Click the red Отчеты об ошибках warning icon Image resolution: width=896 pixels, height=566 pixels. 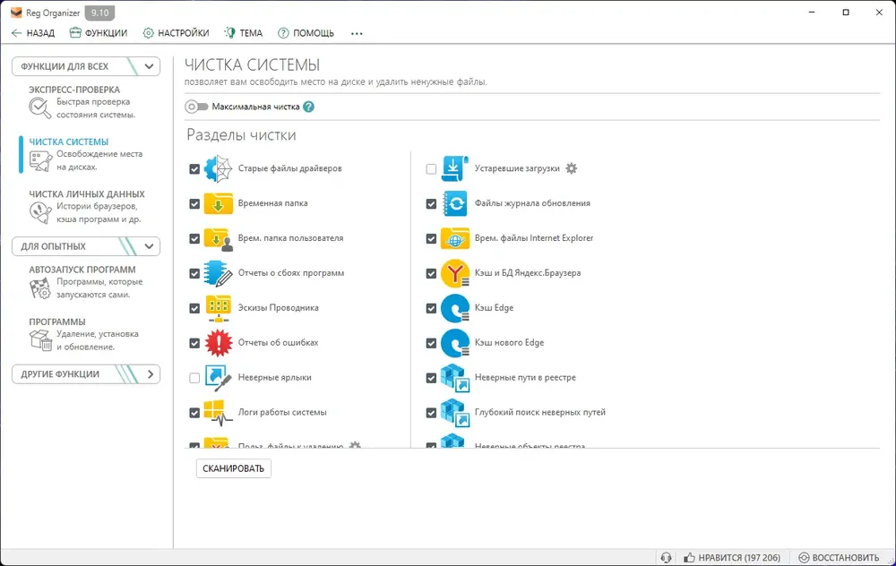click(x=219, y=343)
